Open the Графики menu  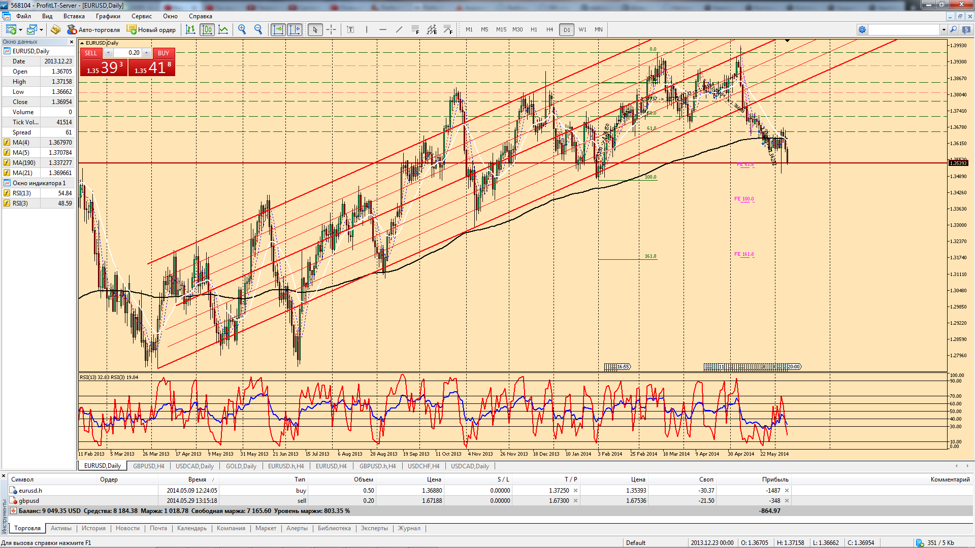[108, 16]
